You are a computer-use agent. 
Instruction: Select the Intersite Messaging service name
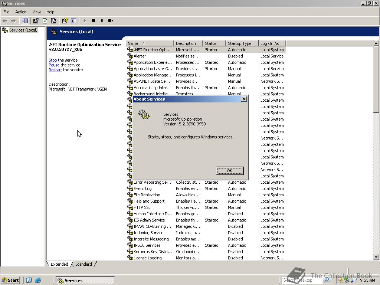(x=151, y=239)
